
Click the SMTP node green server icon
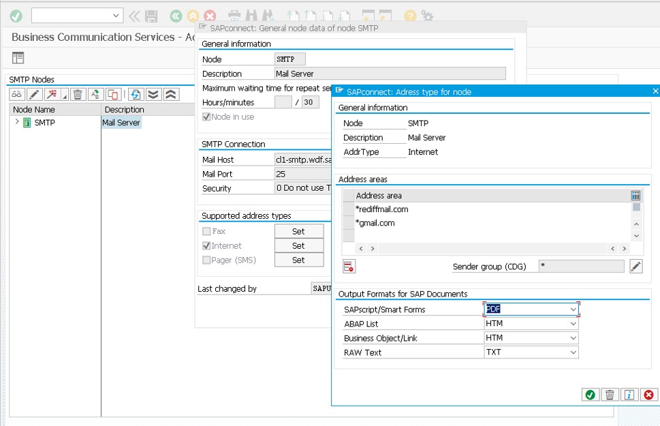pyautogui.click(x=27, y=123)
